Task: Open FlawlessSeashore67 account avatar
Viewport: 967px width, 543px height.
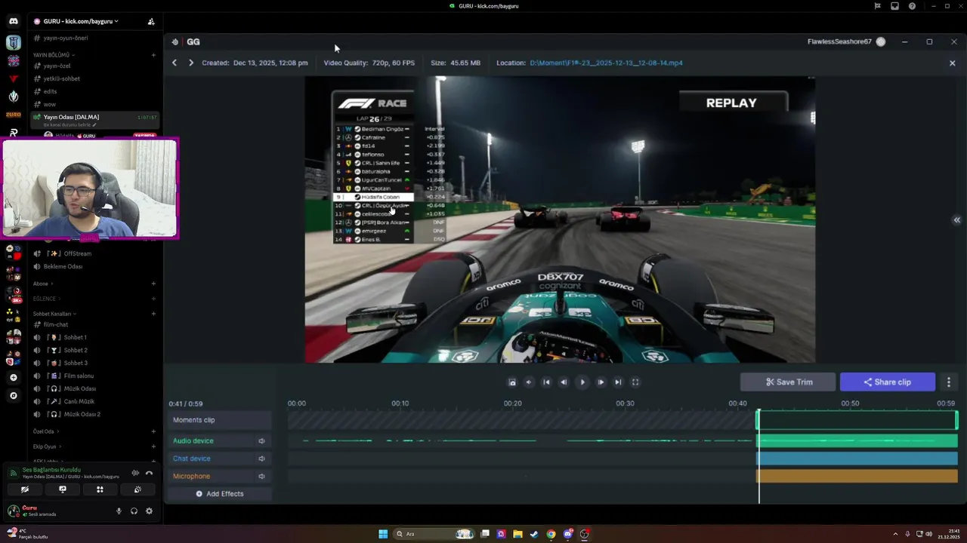Action: 881,41
